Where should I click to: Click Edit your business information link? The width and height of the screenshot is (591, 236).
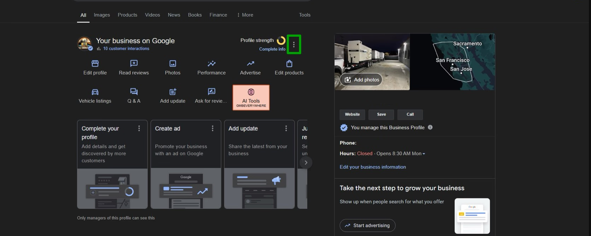(x=372, y=167)
